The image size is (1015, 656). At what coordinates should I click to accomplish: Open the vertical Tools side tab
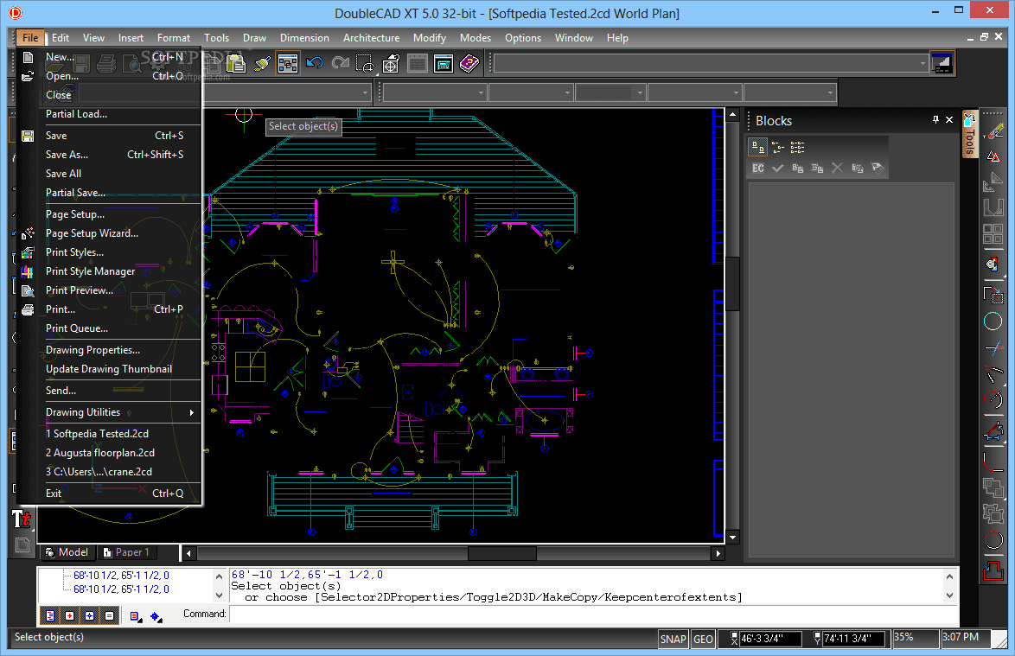969,136
